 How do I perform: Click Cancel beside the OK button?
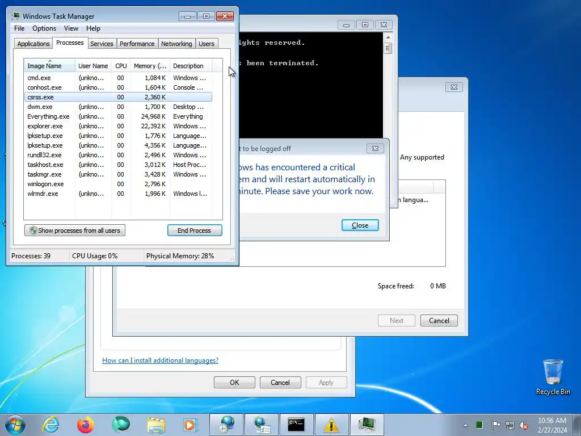click(280, 382)
